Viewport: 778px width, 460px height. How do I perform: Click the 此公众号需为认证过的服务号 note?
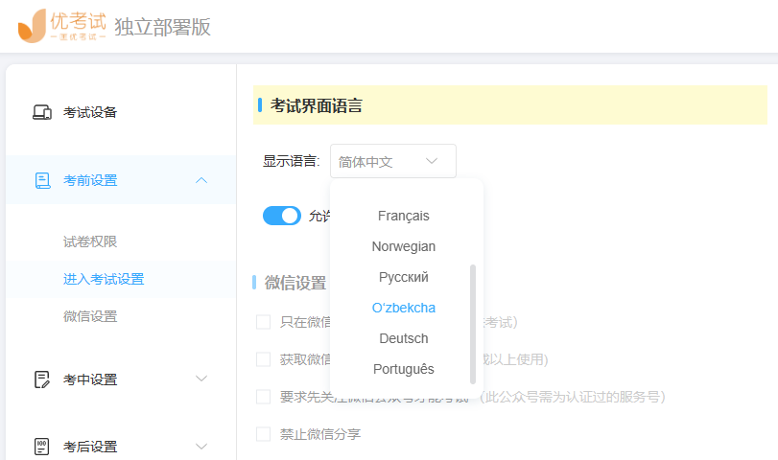(572, 397)
